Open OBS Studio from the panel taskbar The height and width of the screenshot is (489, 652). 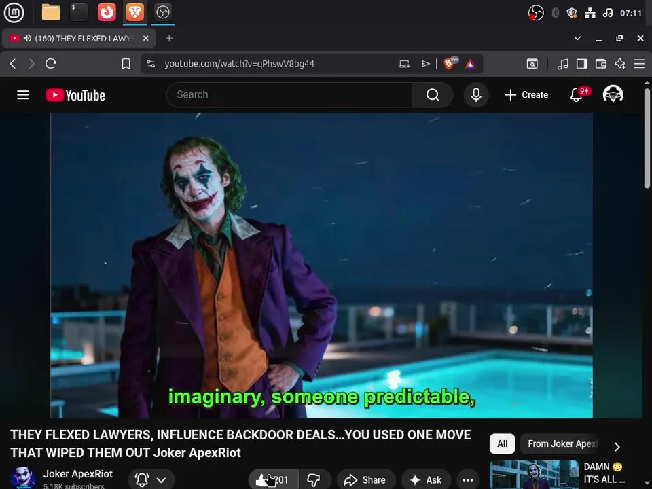tap(162, 12)
